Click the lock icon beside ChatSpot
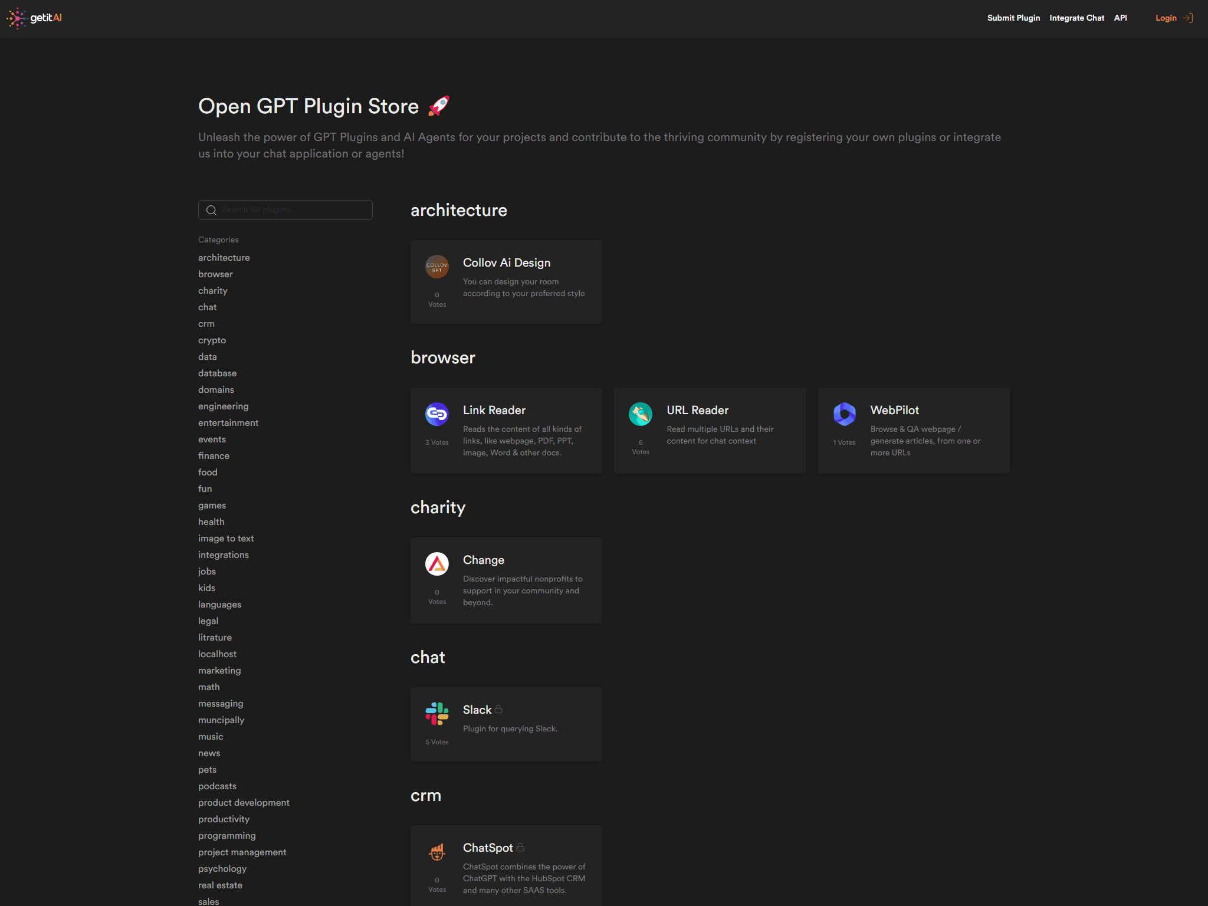The height and width of the screenshot is (906, 1208). tap(520, 847)
